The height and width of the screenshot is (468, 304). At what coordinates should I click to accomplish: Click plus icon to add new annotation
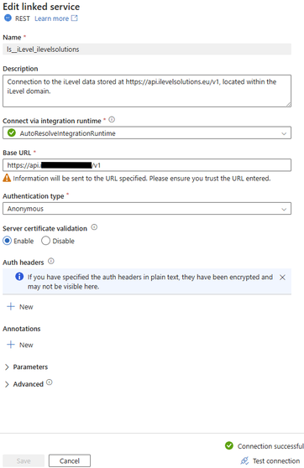(x=11, y=345)
